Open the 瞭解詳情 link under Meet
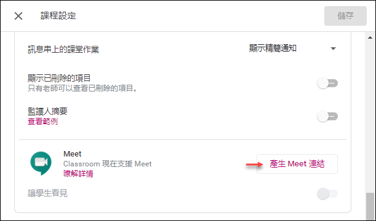 tap(78, 173)
